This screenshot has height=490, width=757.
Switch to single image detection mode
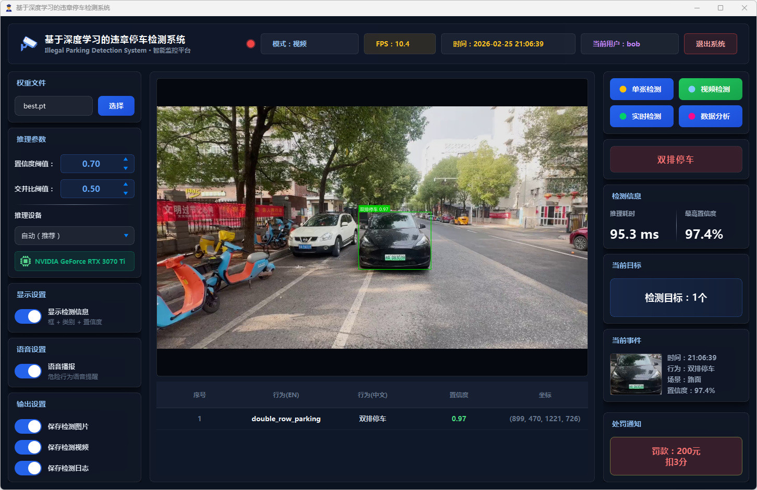(x=641, y=89)
